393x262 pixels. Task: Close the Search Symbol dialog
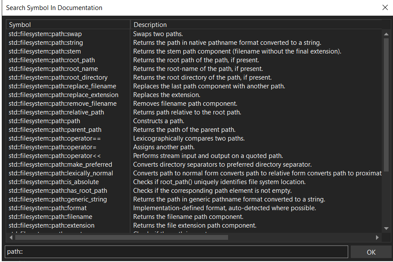click(x=385, y=7)
